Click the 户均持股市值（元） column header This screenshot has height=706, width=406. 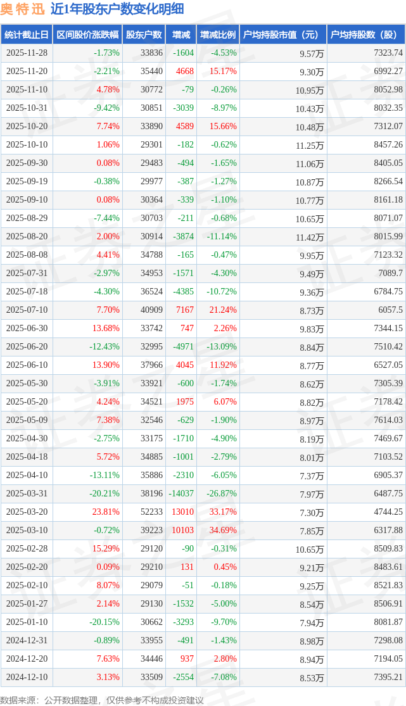click(283, 35)
